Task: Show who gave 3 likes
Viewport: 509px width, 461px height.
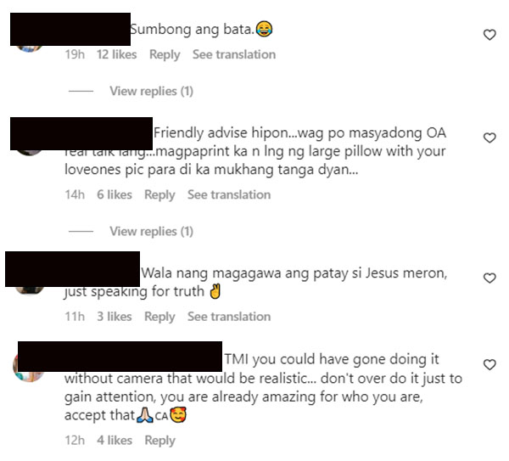Action: pos(115,317)
